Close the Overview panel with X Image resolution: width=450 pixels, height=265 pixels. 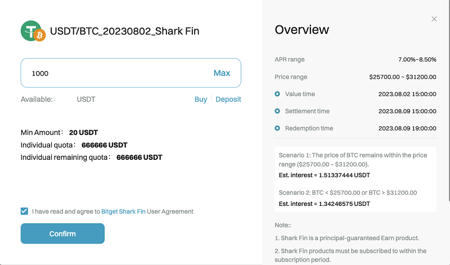pos(434,19)
